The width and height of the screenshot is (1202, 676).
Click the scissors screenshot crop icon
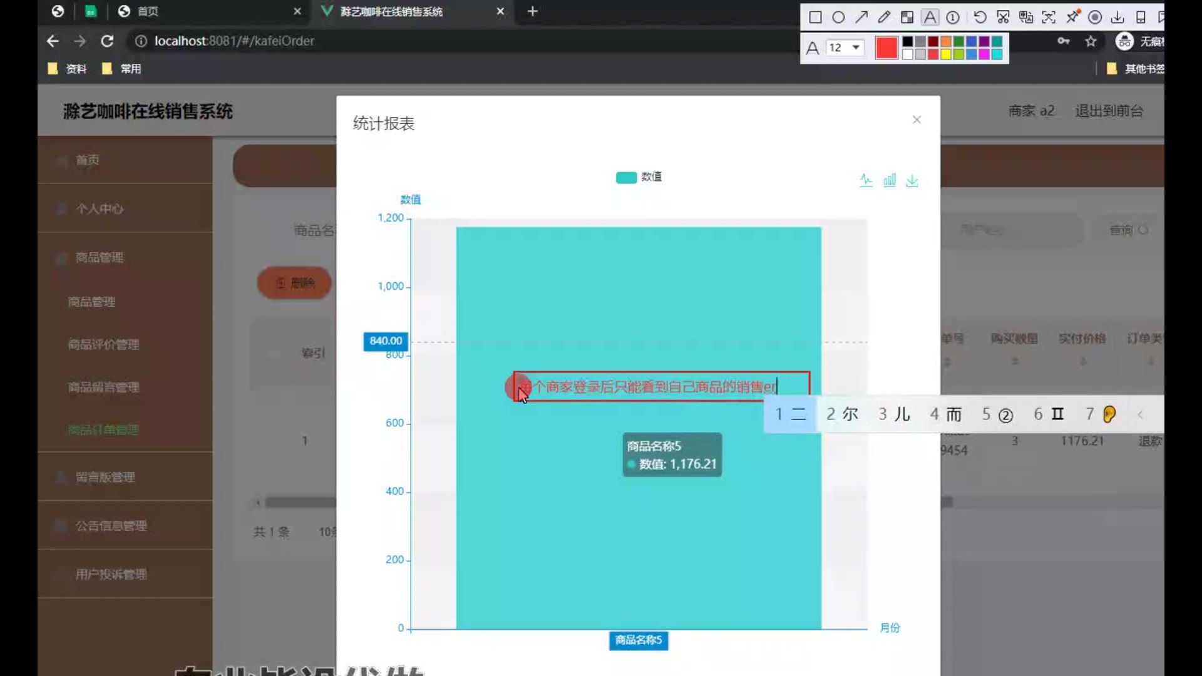tap(1003, 18)
